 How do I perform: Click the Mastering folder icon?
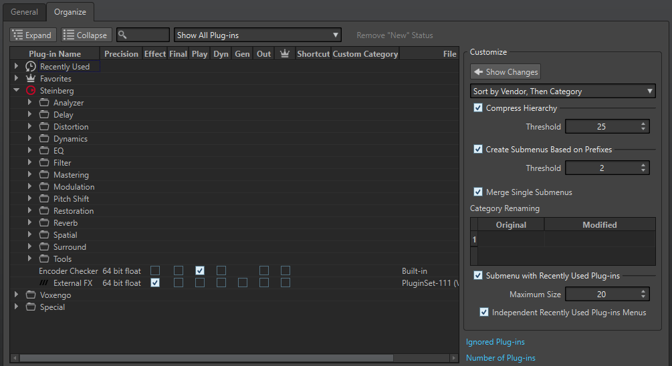(x=44, y=175)
